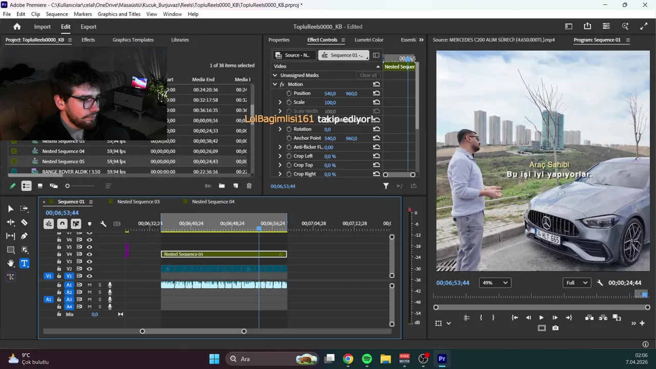Select the Razor tool
This screenshot has width=656, height=369.
(x=24, y=222)
